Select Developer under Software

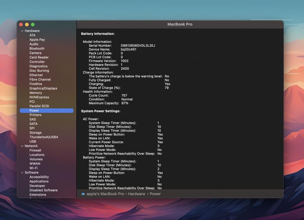click(x=37, y=186)
